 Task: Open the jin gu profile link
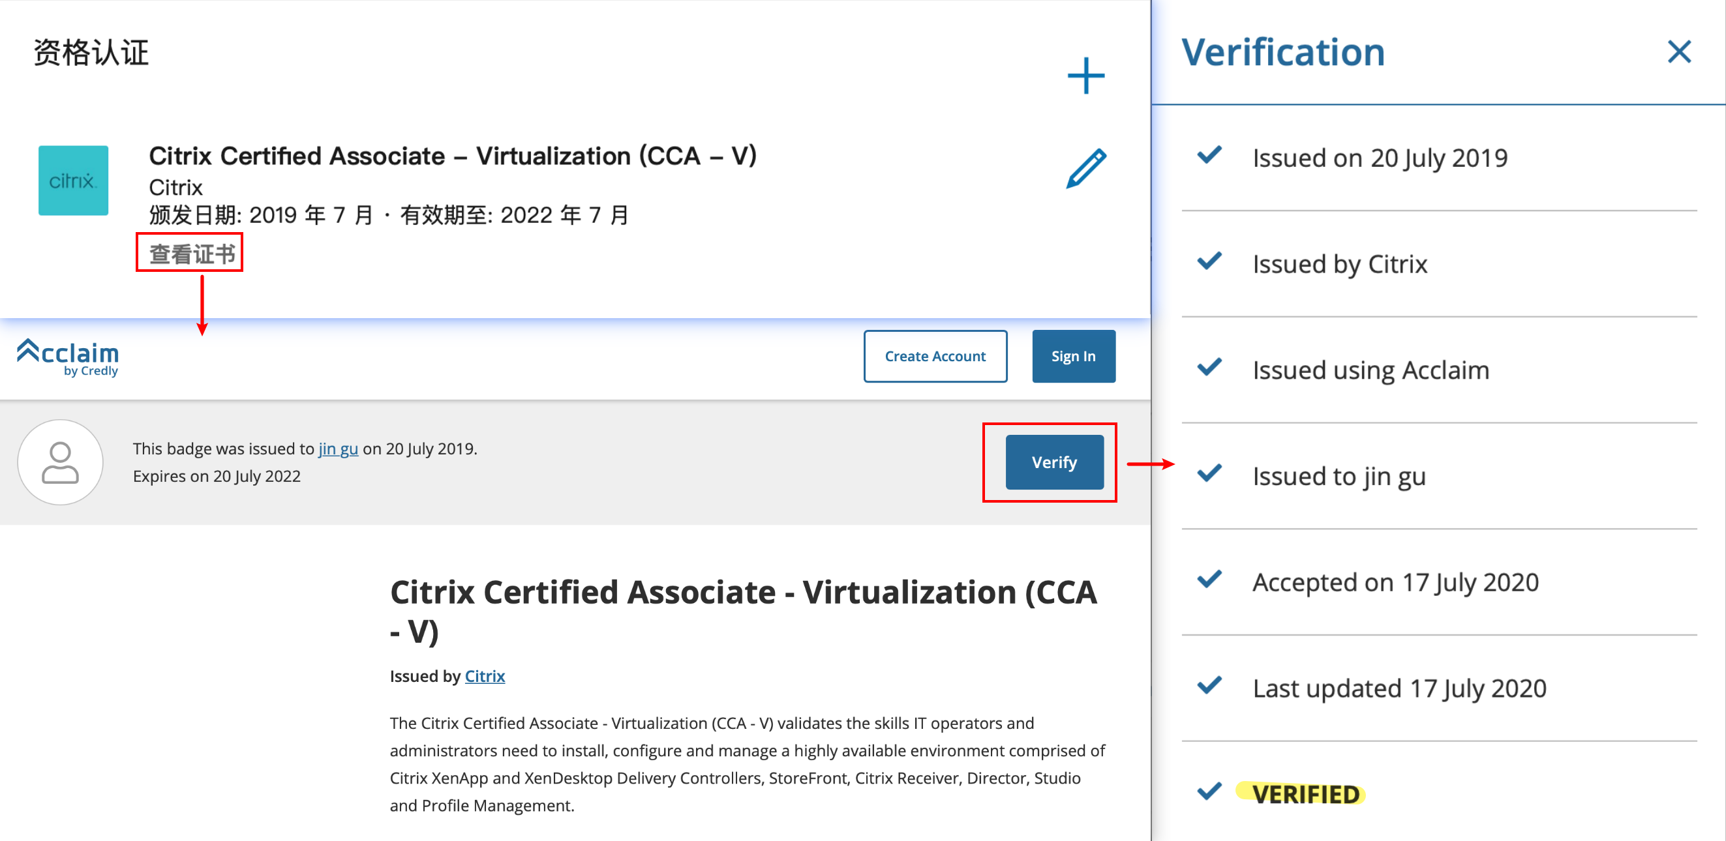point(338,449)
